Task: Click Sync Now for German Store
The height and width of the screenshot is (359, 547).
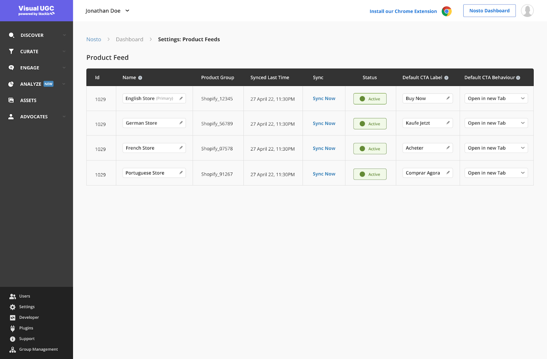Action: click(324, 124)
